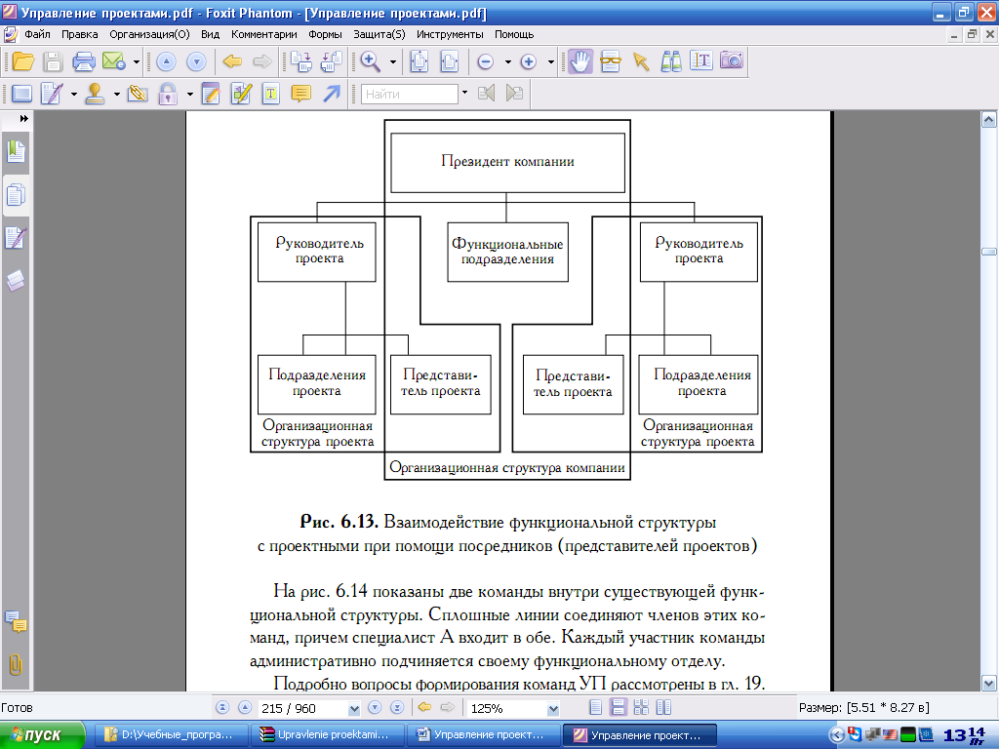Enable Facing pages layout in status bar
This screenshot has width=999, height=749.
point(641,708)
